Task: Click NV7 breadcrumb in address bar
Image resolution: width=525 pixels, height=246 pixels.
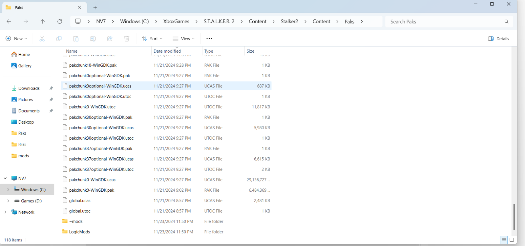Action: click(101, 21)
